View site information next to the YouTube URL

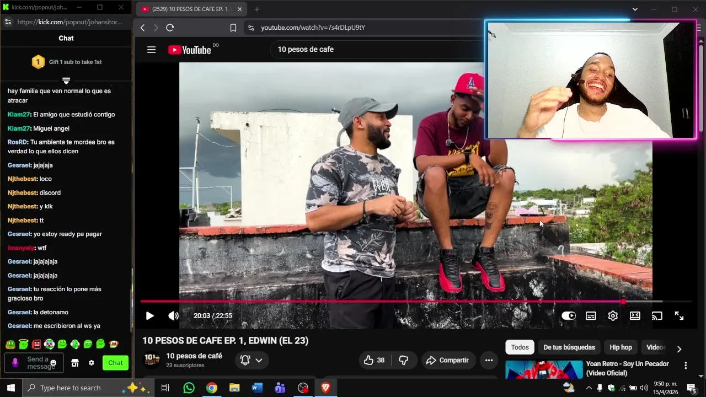point(251,28)
